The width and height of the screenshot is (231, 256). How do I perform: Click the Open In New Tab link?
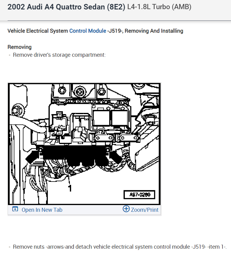tap(42, 210)
